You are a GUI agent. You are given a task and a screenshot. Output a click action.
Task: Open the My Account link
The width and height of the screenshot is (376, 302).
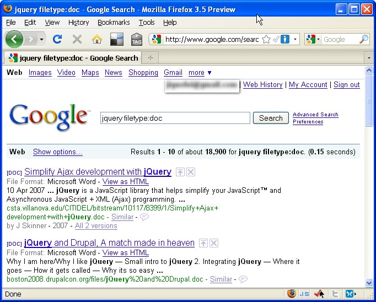click(308, 85)
